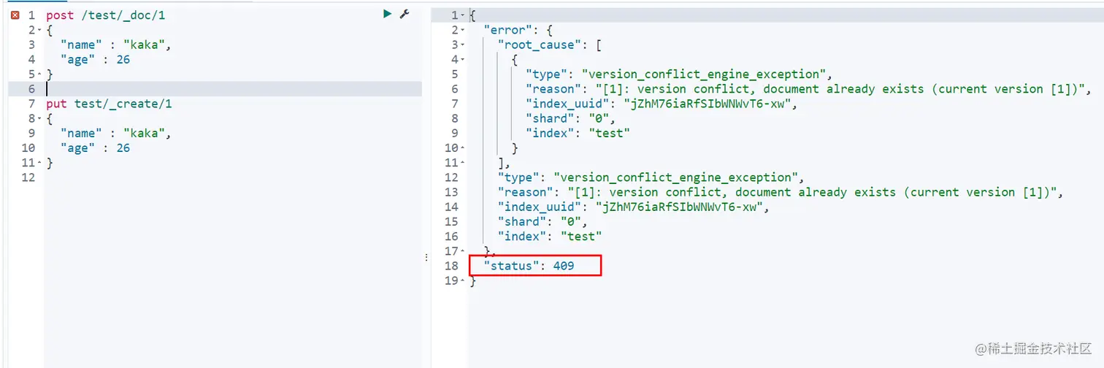Click "age" : 26 on editor line 4
The image size is (1104, 368).
[95, 60]
